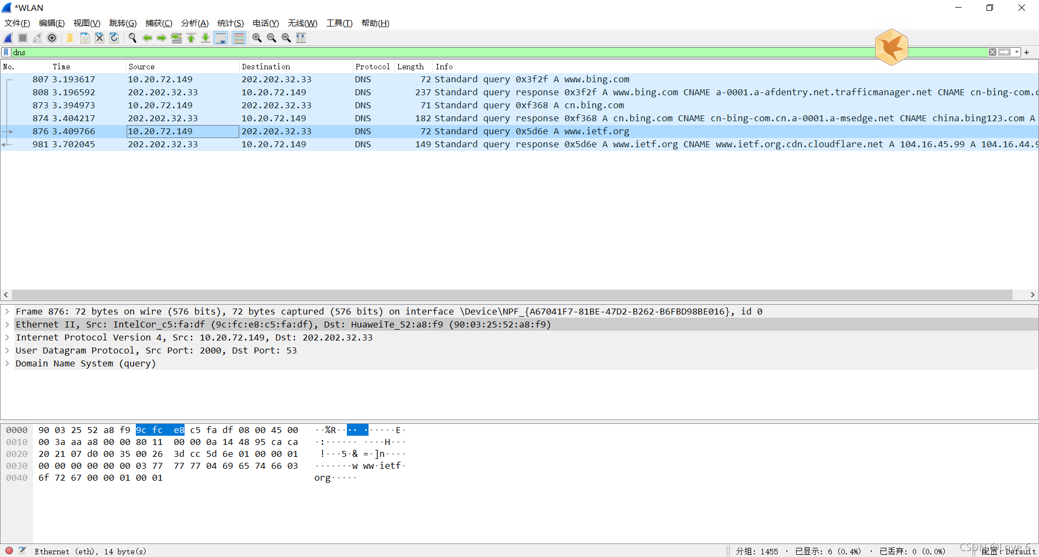Viewport: 1039px width, 557px height.
Task: Sort by Protocol column header
Action: 373,67
